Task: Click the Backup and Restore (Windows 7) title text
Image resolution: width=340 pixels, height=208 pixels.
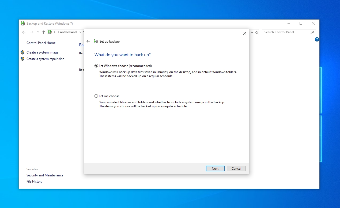Action: point(50,24)
